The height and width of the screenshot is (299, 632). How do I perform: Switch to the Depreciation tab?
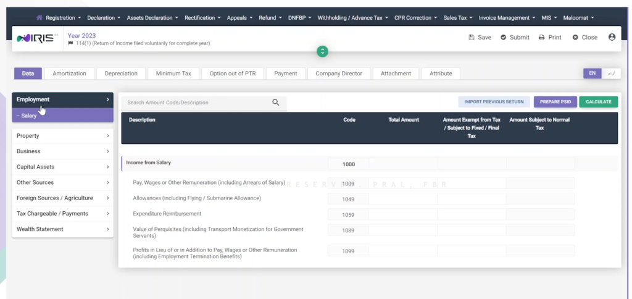click(121, 74)
